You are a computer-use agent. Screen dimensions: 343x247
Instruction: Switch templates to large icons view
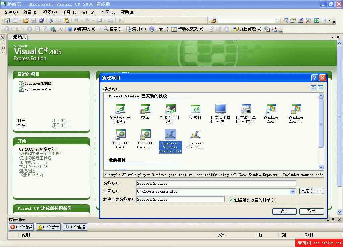click(313, 87)
